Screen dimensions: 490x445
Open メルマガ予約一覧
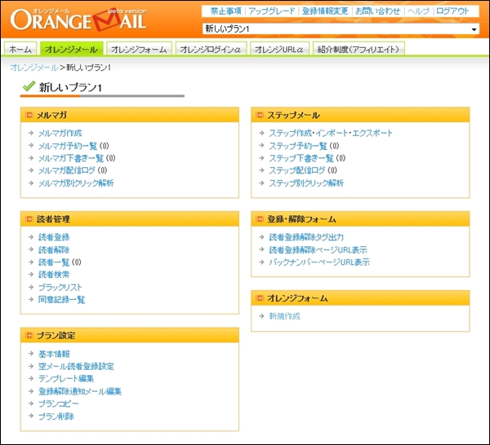click(68, 146)
